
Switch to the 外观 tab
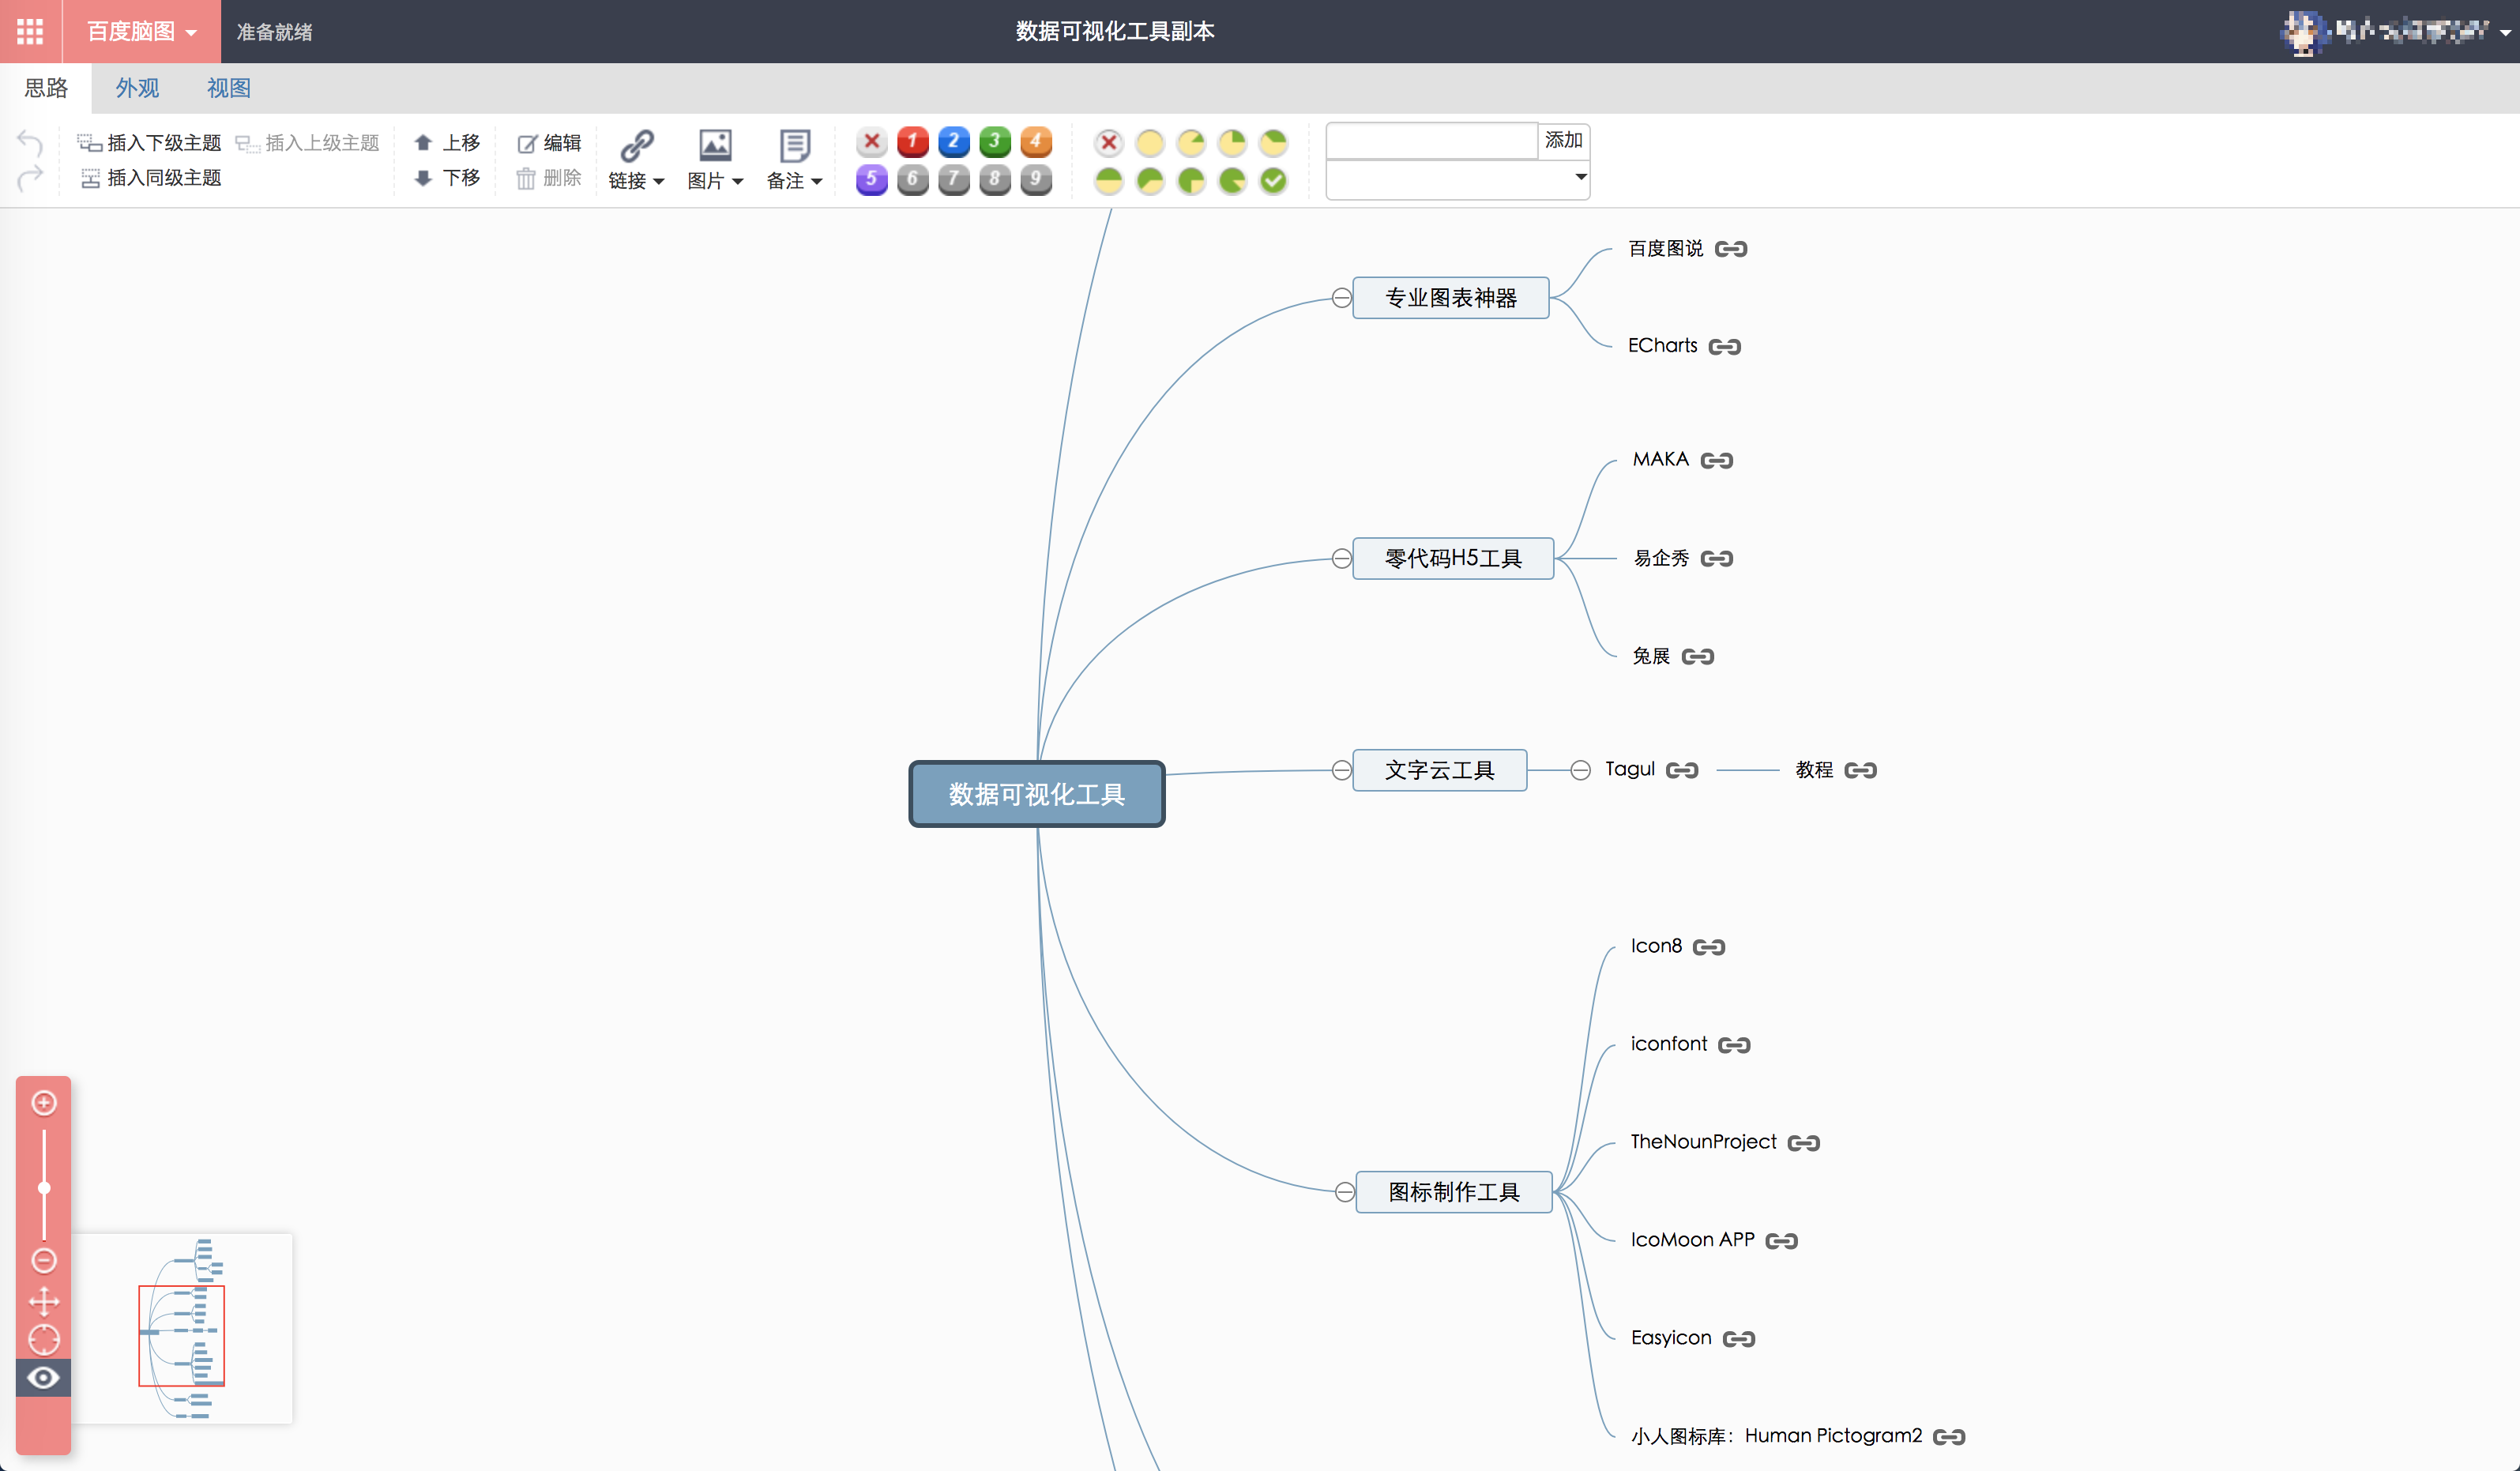click(x=137, y=88)
